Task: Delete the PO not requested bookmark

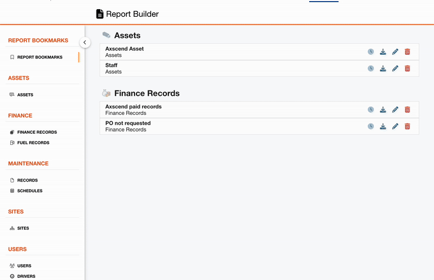Action: click(x=407, y=126)
